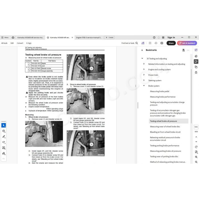The height and width of the screenshot is (199, 199).
Task: Click the Find text or tools search
Action: [x=130, y=43]
